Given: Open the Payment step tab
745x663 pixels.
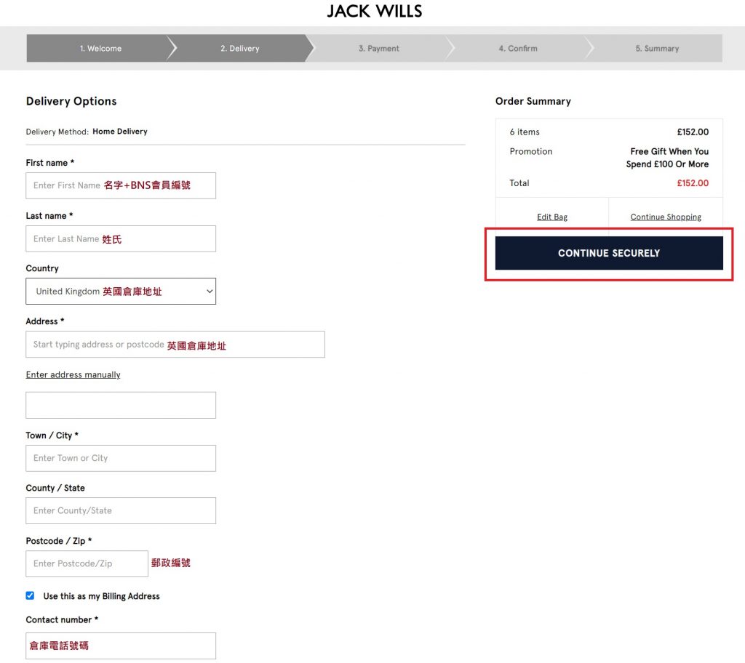Looking at the screenshot, I should pos(378,49).
